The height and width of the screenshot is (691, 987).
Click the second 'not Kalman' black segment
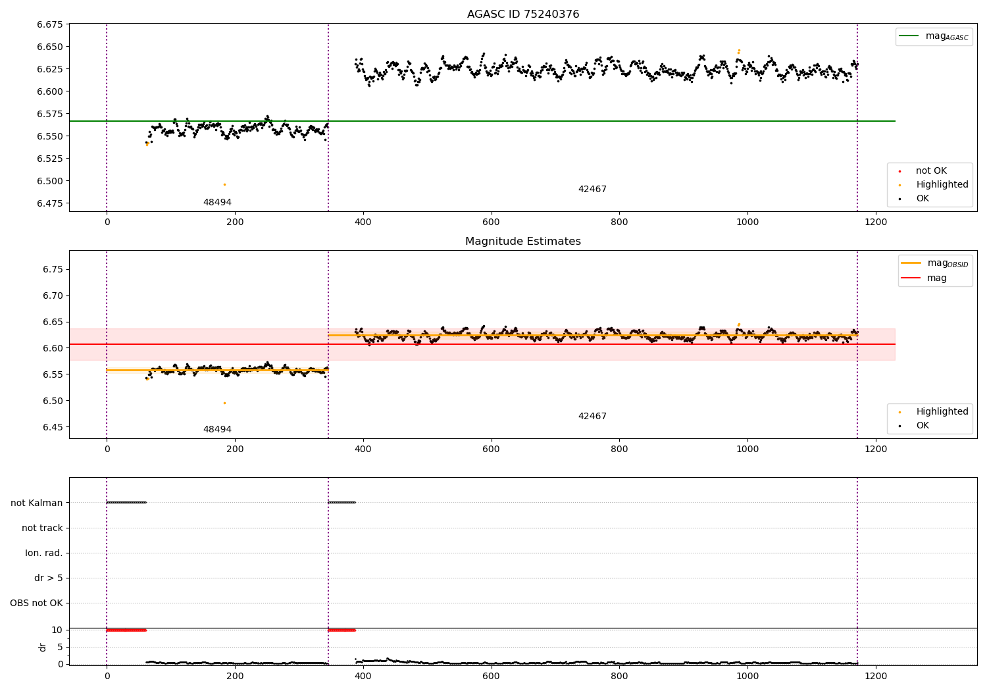pyautogui.click(x=342, y=503)
